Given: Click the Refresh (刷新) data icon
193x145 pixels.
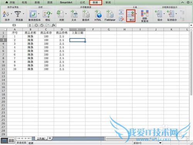Looking at the screenshot, I should [x=61, y=14].
